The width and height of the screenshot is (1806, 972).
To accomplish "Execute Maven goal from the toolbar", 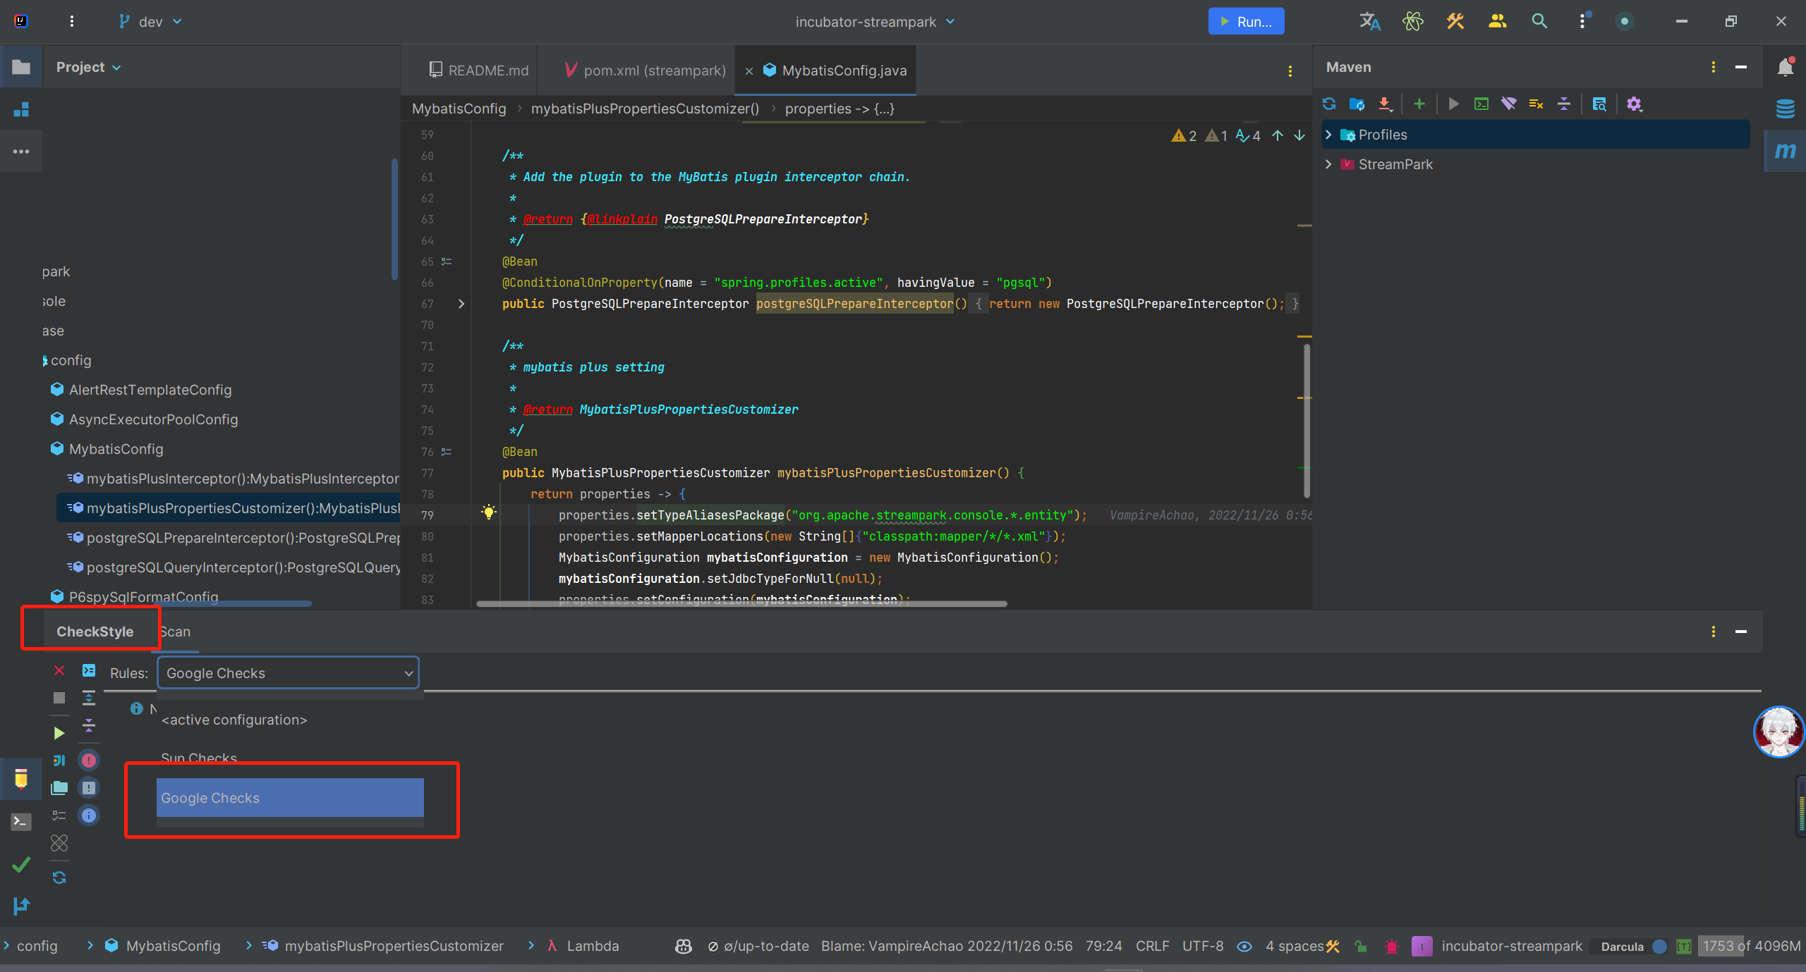I will [x=1481, y=104].
